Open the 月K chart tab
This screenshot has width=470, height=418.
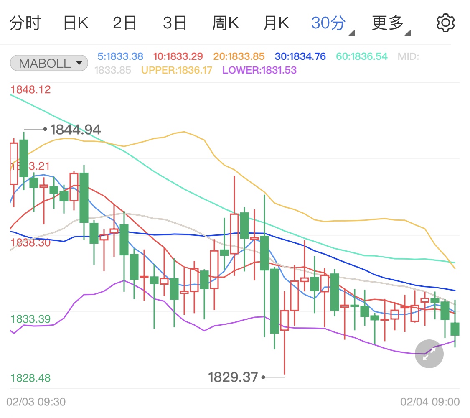tap(277, 23)
